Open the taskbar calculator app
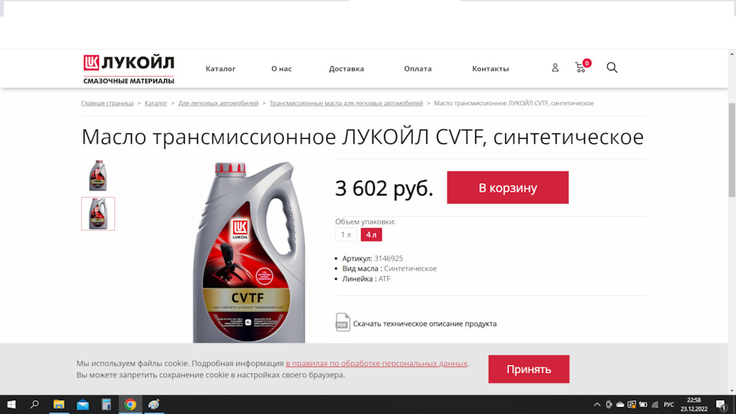The image size is (736, 414). 106,404
